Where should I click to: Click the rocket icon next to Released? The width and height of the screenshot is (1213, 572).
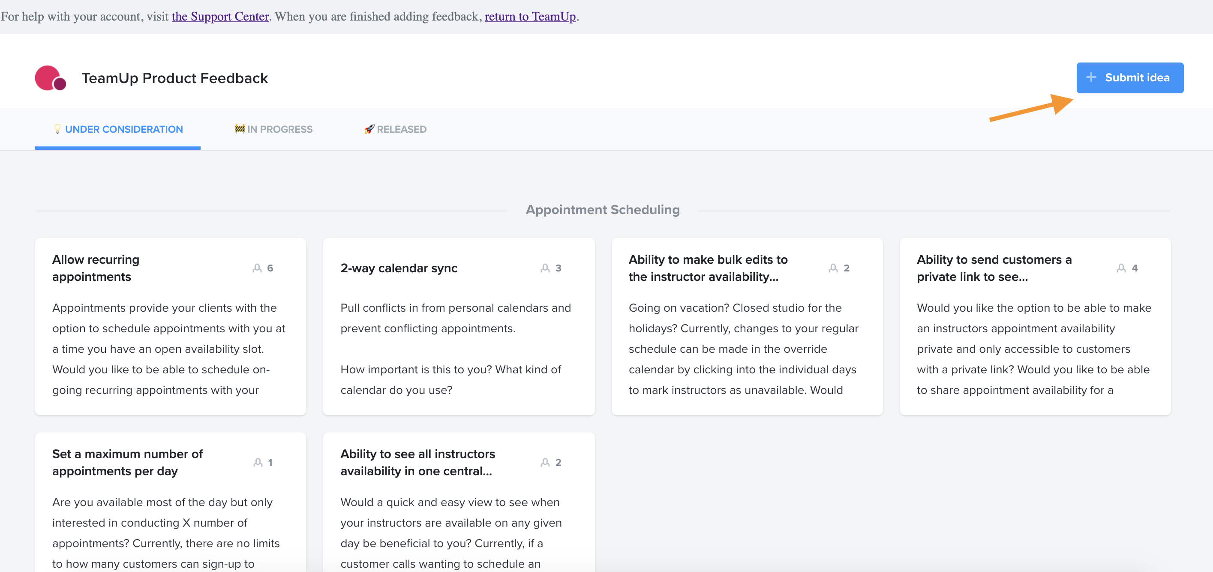369,129
